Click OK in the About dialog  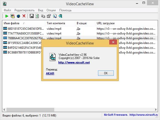pyautogui.click(x=106, y=73)
